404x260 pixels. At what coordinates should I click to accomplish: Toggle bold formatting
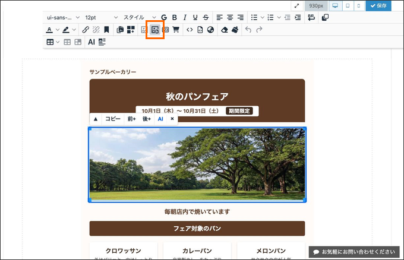[175, 17]
